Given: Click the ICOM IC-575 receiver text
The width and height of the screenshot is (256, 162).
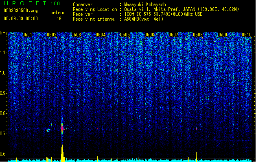Looking at the screenshot, I should pos(163,14).
